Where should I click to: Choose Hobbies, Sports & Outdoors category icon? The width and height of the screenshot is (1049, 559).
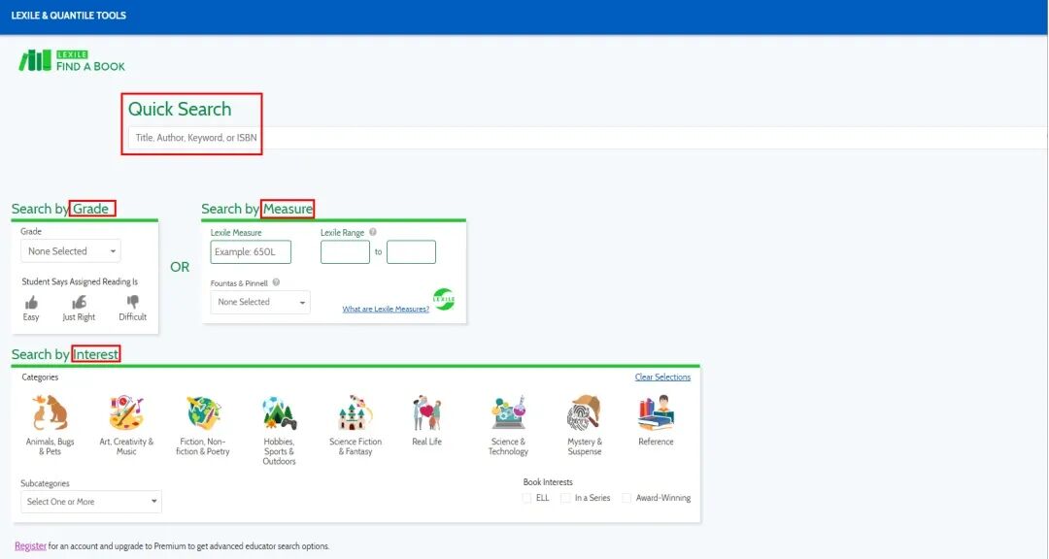[279, 412]
